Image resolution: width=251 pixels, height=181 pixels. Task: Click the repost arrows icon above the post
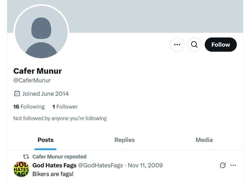[x=26, y=157]
